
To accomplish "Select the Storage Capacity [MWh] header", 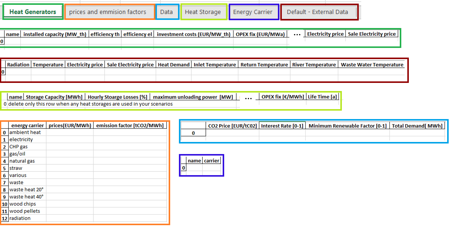I will click(54, 97).
